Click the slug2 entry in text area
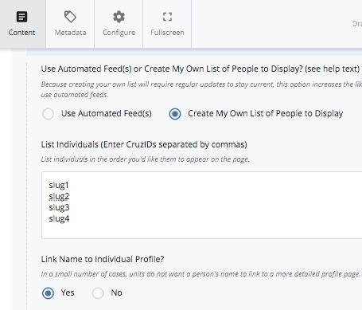362x310 pixels. [59, 196]
